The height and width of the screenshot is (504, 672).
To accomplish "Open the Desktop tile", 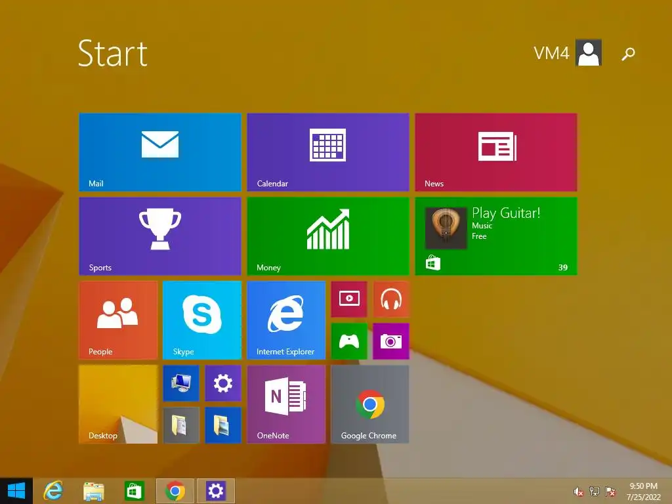I will click(x=118, y=404).
